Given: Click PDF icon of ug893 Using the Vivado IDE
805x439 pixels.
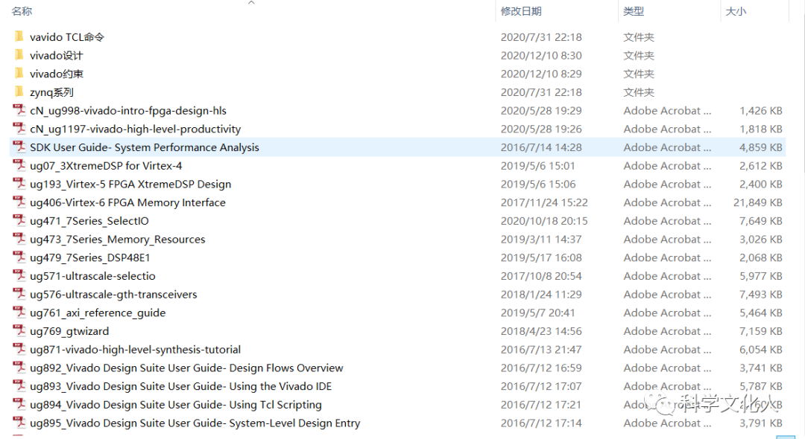Looking at the screenshot, I should coord(19,385).
